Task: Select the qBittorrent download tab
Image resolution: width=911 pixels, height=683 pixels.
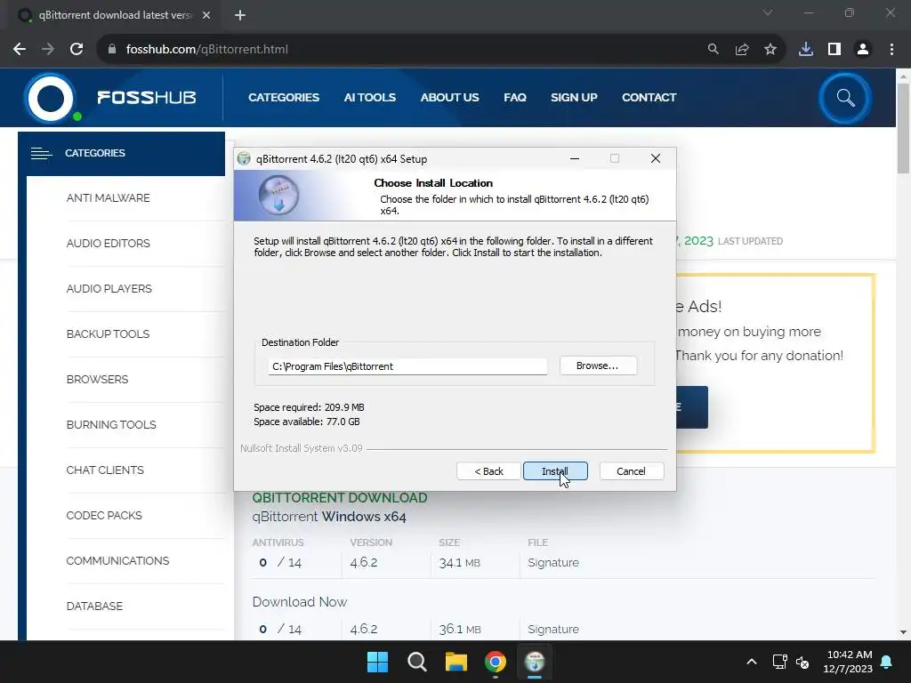Action: [113, 15]
